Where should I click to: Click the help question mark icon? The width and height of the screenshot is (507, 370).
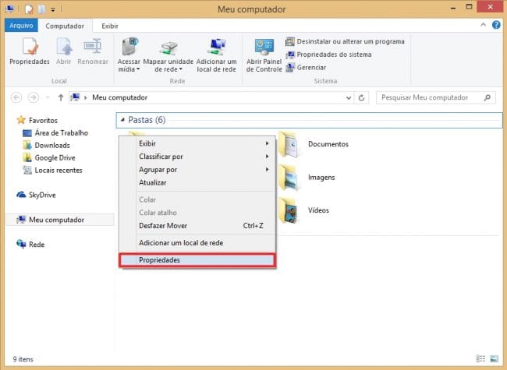point(496,25)
